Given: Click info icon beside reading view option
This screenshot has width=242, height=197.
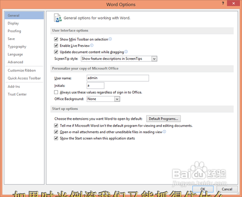Looking at the screenshot, I should pyautogui.click(x=164, y=132).
